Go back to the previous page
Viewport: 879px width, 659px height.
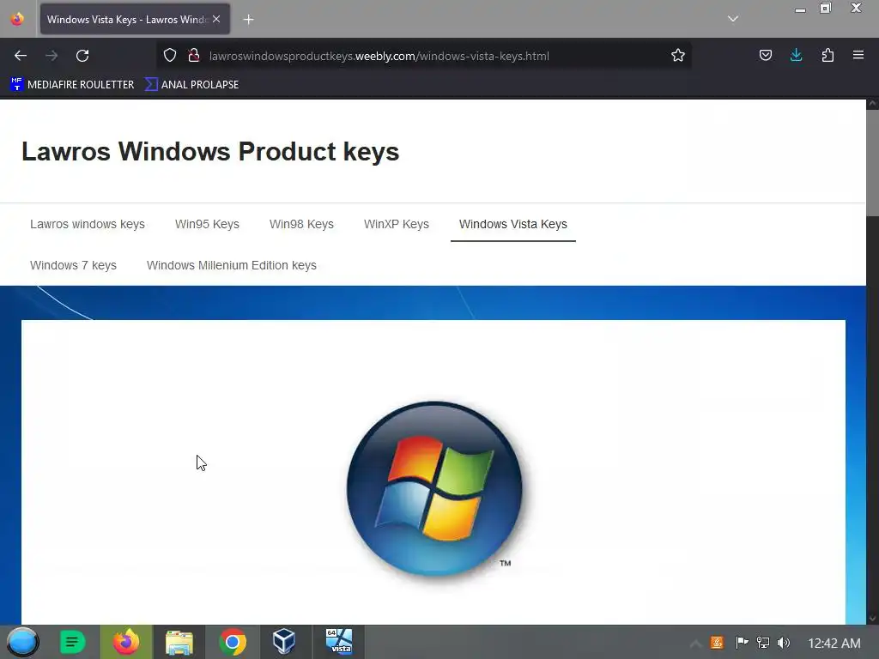21,56
